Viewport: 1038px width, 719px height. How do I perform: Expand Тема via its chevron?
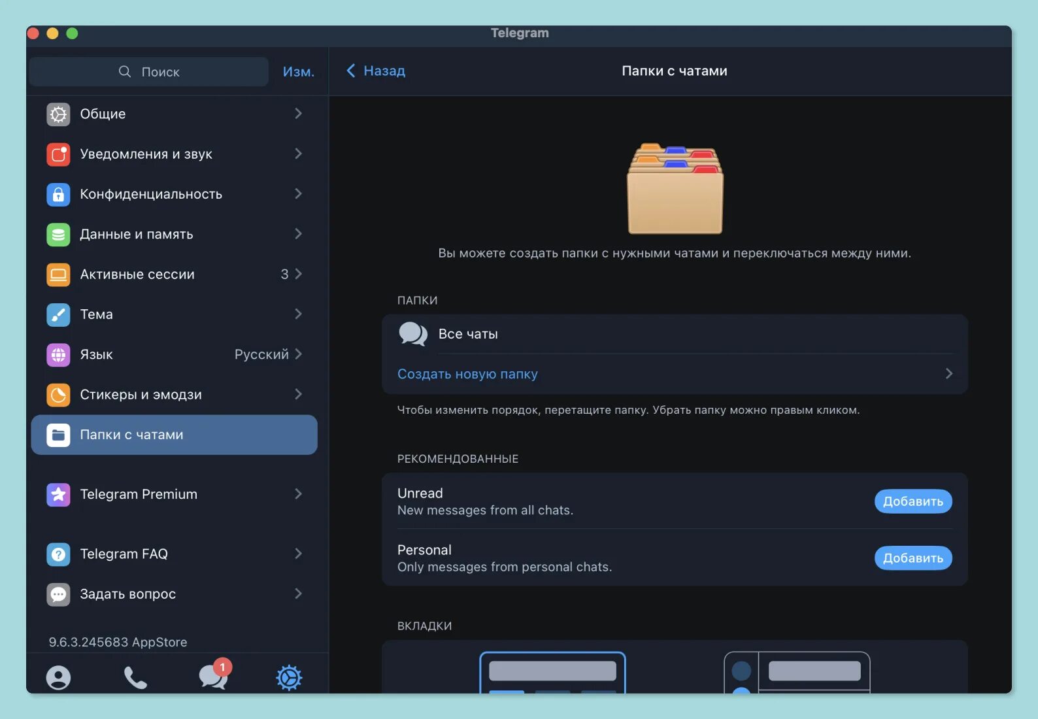pos(298,314)
